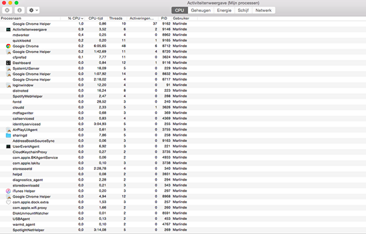Sort by the Threads column header
366x234 pixels.
pyautogui.click(x=115, y=18)
